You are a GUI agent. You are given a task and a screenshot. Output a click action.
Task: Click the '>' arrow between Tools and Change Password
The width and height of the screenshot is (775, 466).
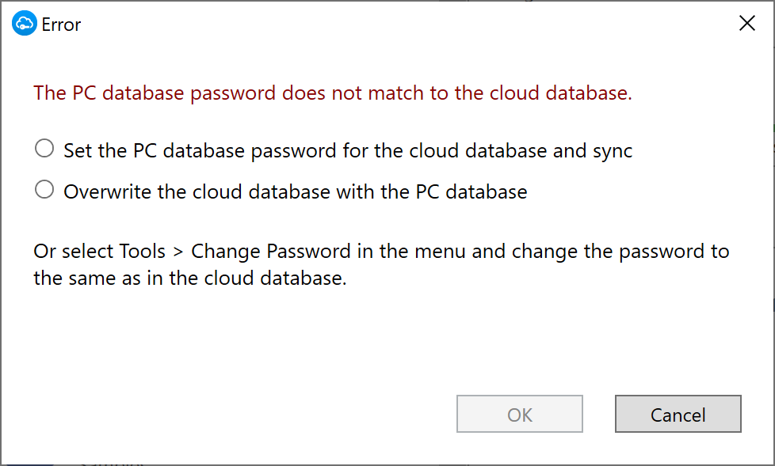[x=178, y=252]
